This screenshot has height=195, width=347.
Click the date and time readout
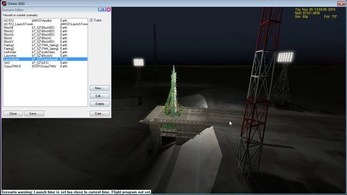click(315, 10)
